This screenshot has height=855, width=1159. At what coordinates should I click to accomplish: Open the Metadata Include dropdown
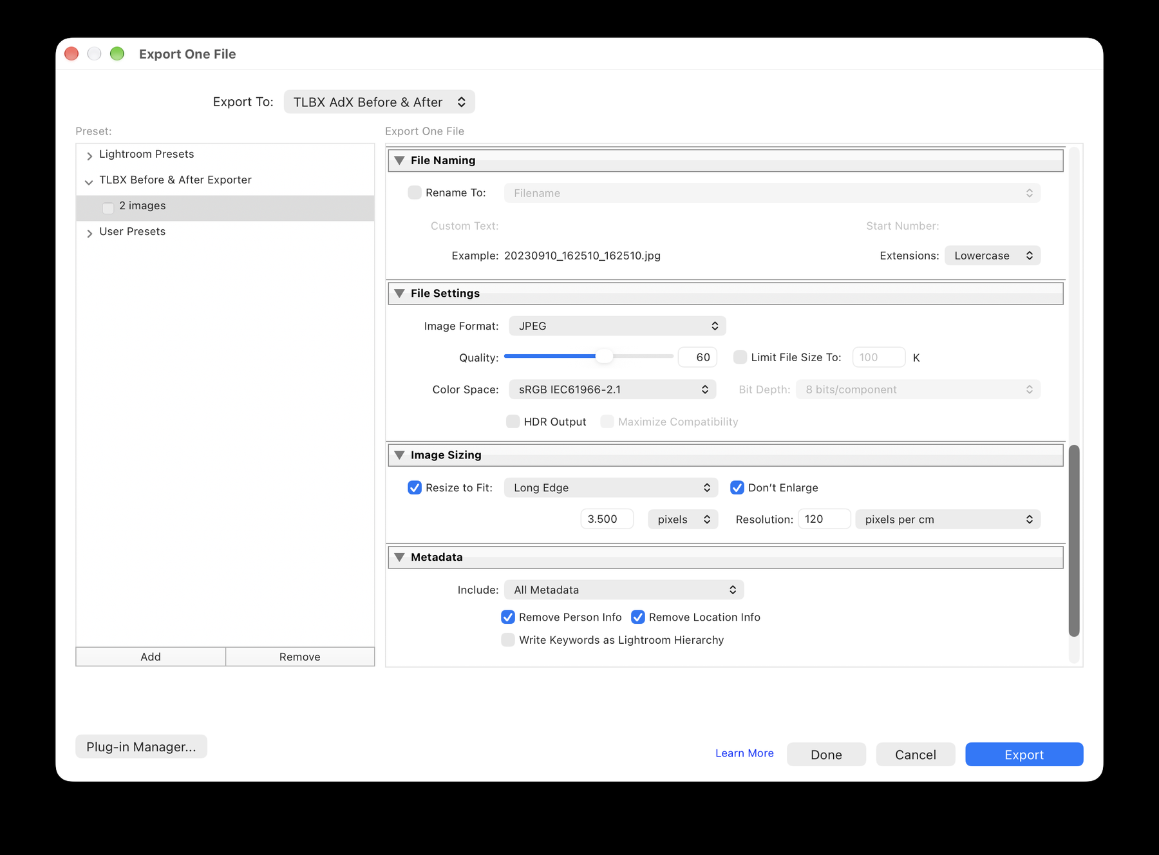point(624,590)
